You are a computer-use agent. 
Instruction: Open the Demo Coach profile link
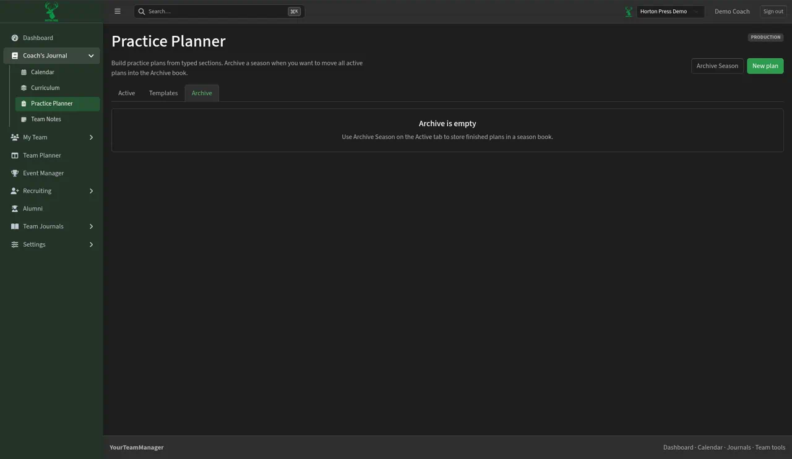[732, 11]
